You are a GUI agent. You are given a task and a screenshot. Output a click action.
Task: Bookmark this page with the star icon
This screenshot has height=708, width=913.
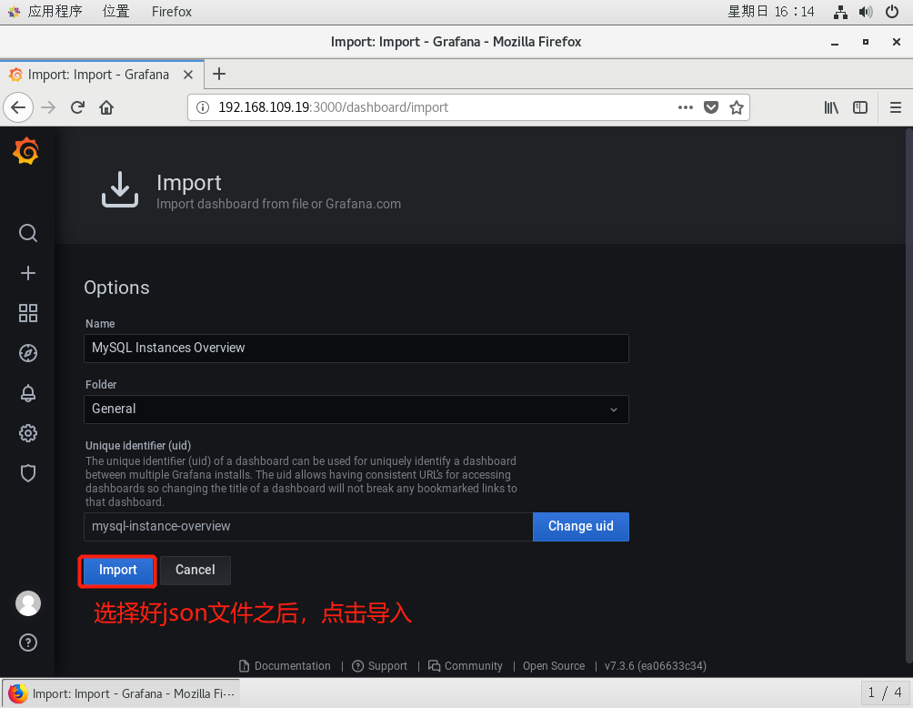[737, 107]
